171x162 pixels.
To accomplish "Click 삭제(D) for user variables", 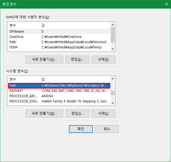I will [x=103, y=60].
